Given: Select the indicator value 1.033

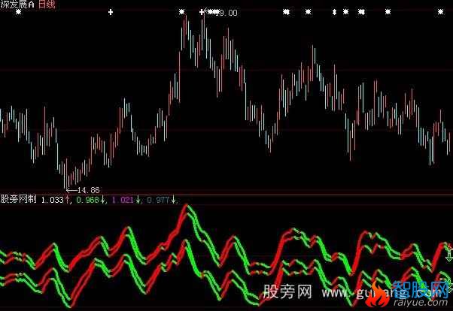Looking at the screenshot, I should 52,200.
